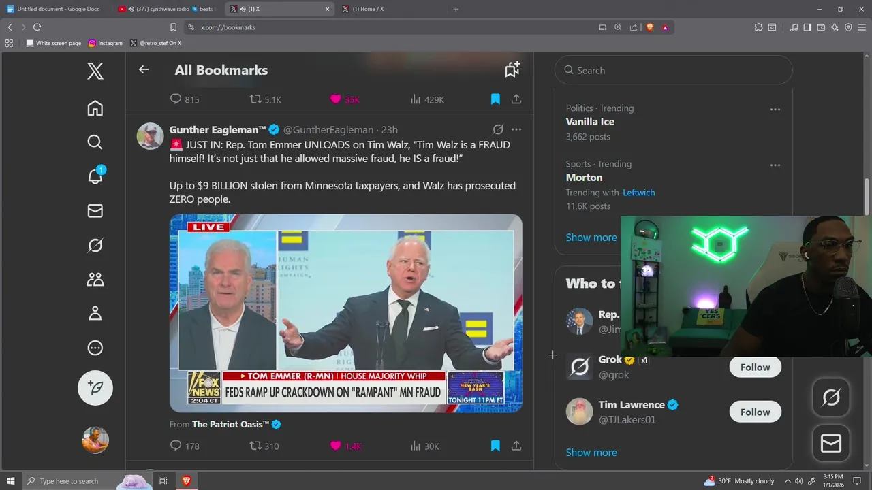Open Grok actions icon on Gunther Eagleman post
Viewport: 872px width, 490px height.
point(498,129)
